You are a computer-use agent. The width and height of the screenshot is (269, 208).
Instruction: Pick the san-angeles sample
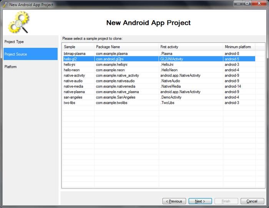tap(73, 97)
